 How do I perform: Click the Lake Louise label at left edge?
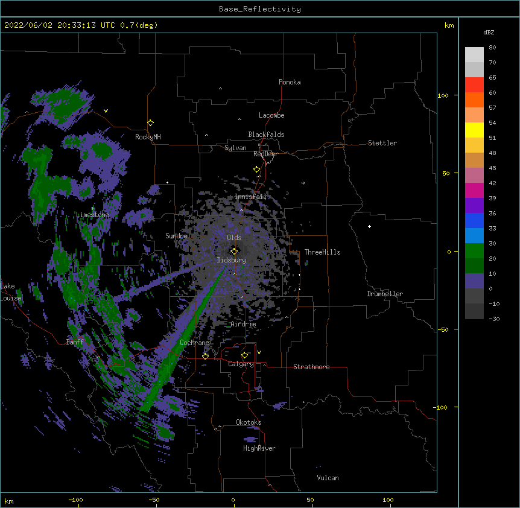pos(10,292)
